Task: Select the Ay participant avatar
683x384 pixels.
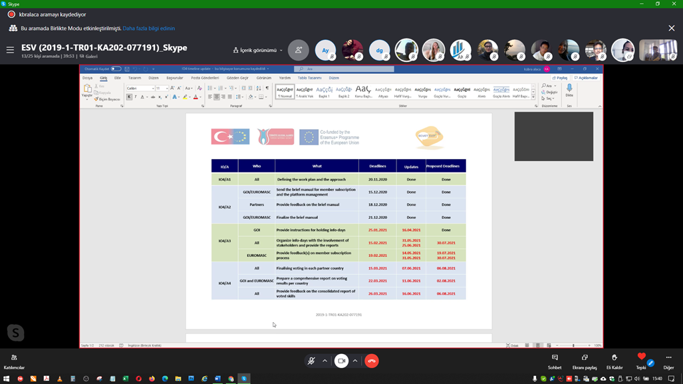Action: pyautogui.click(x=325, y=50)
